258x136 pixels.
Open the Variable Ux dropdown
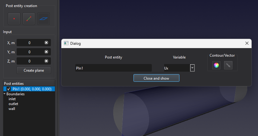click(x=192, y=68)
